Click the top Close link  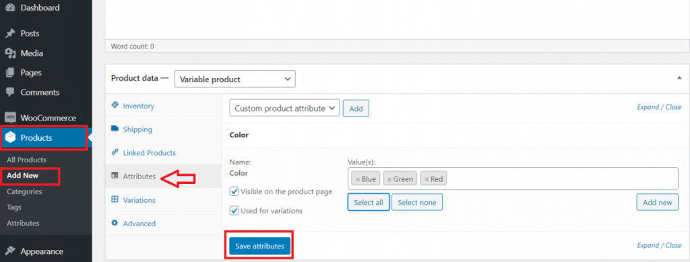click(x=673, y=107)
